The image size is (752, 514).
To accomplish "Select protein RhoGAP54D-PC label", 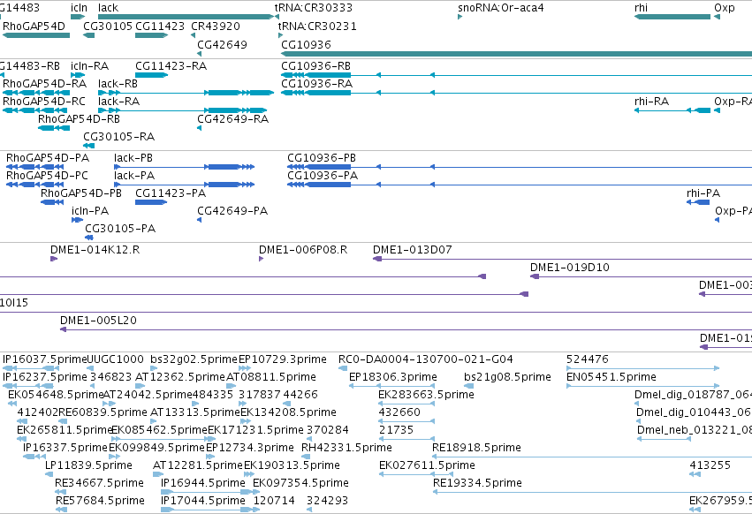I will tap(47, 176).
